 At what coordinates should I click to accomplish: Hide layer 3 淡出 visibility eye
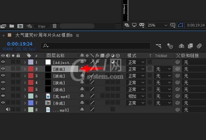pos(3,75)
